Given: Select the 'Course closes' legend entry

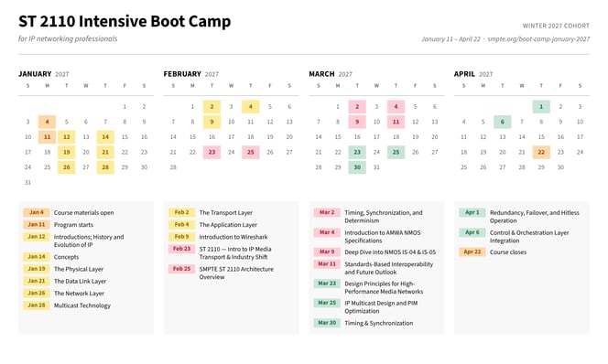Looking at the screenshot, I should point(508,252).
